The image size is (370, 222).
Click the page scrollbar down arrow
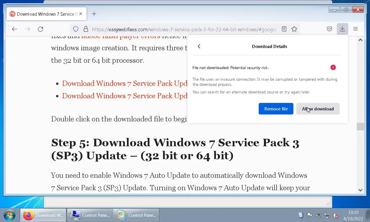tap(360, 190)
